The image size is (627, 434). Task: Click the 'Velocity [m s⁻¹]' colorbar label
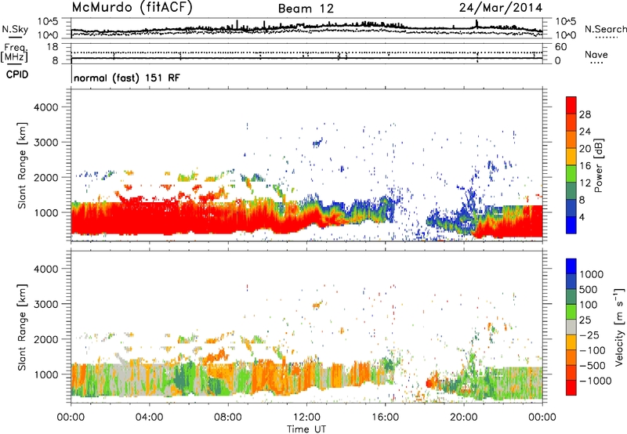click(x=619, y=327)
